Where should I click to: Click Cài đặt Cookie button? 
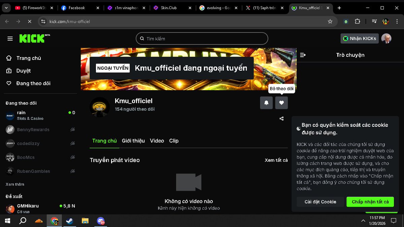(x=320, y=202)
